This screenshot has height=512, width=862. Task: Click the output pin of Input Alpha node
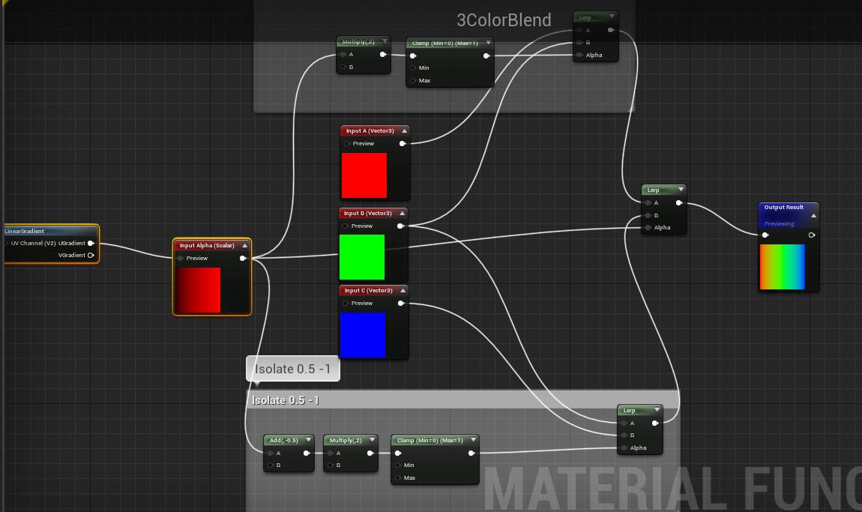tap(242, 258)
